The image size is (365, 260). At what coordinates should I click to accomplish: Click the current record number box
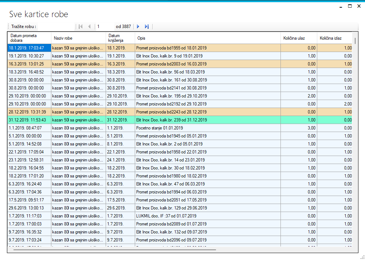(105, 27)
